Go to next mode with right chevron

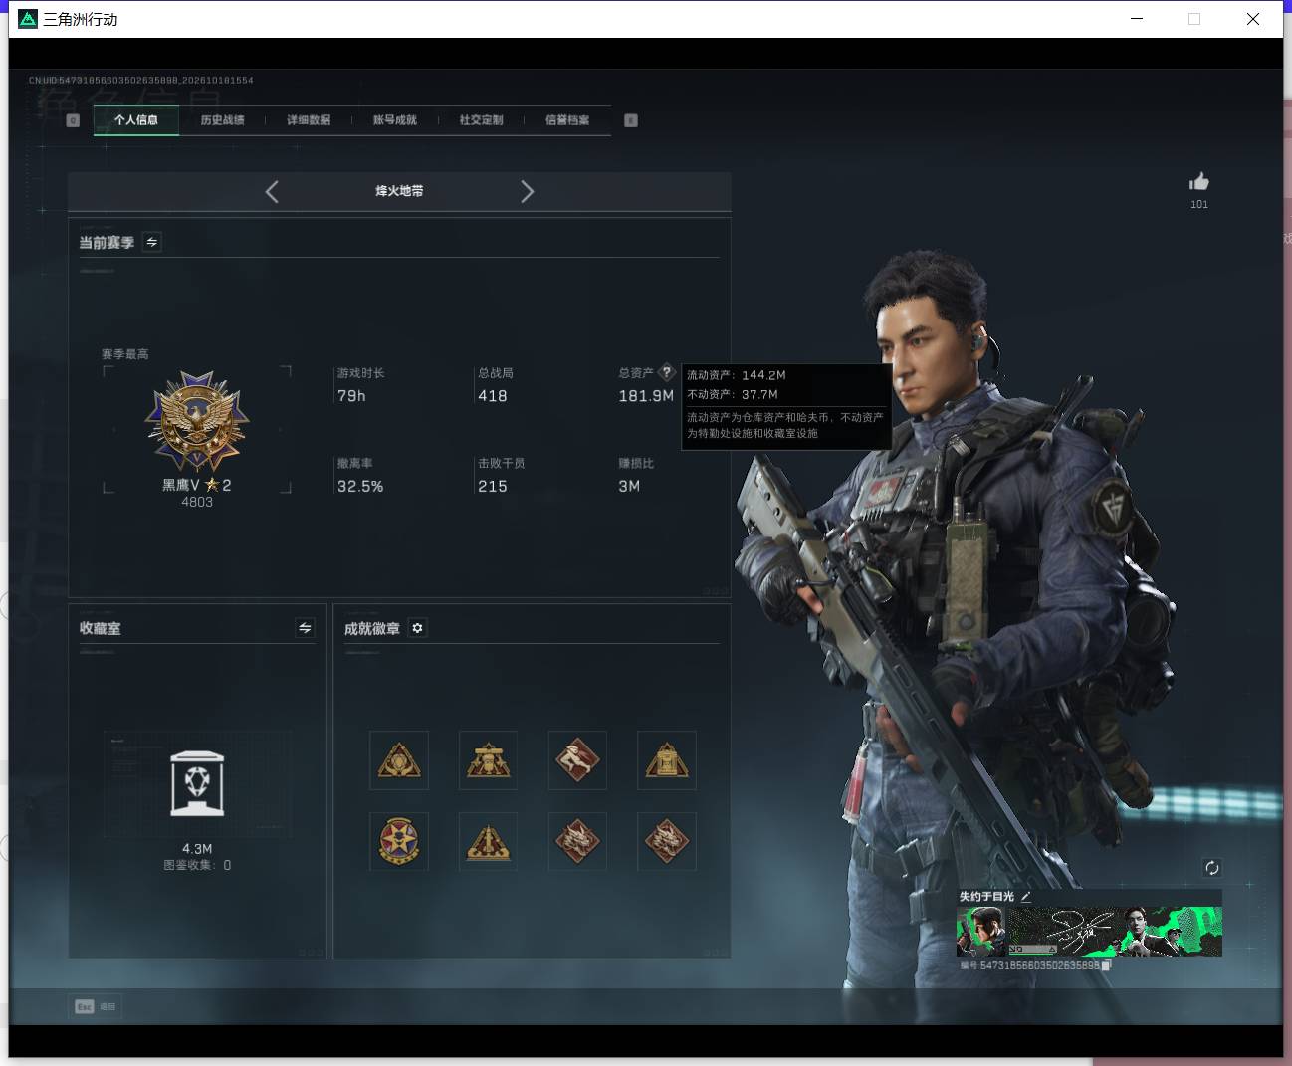coord(527,191)
